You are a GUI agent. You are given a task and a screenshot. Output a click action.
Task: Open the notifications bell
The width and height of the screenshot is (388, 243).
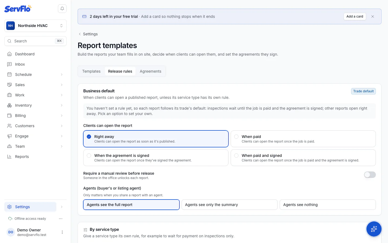pos(62,9)
